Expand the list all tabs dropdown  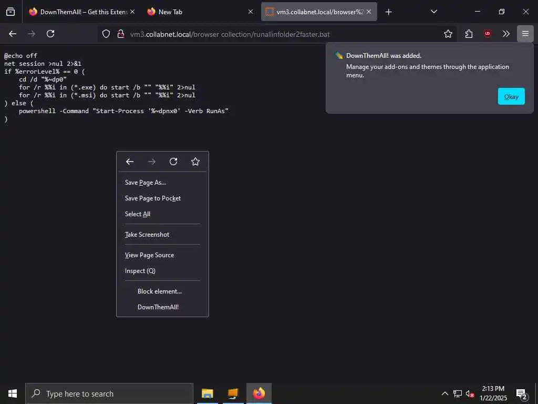433,12
